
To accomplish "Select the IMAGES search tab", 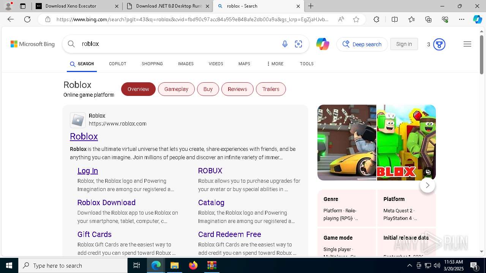I will click(186, 64).
